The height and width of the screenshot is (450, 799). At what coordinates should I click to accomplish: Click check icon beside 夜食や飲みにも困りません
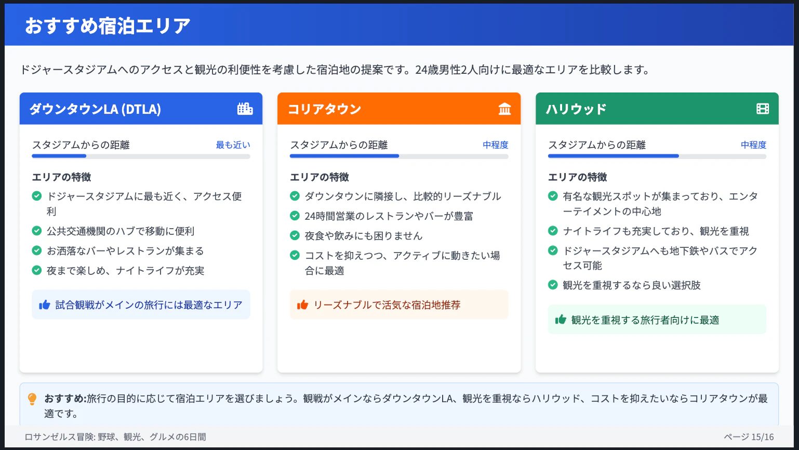pos(295,235)
